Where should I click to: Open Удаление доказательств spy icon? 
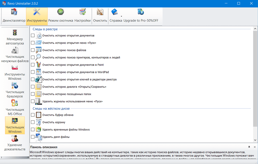click(15, 138)
